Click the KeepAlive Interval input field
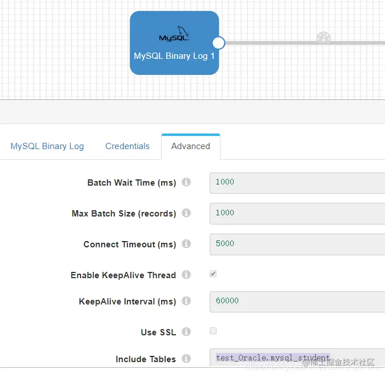The width and height of the screenshot is (385, 377). click(298, 302)
